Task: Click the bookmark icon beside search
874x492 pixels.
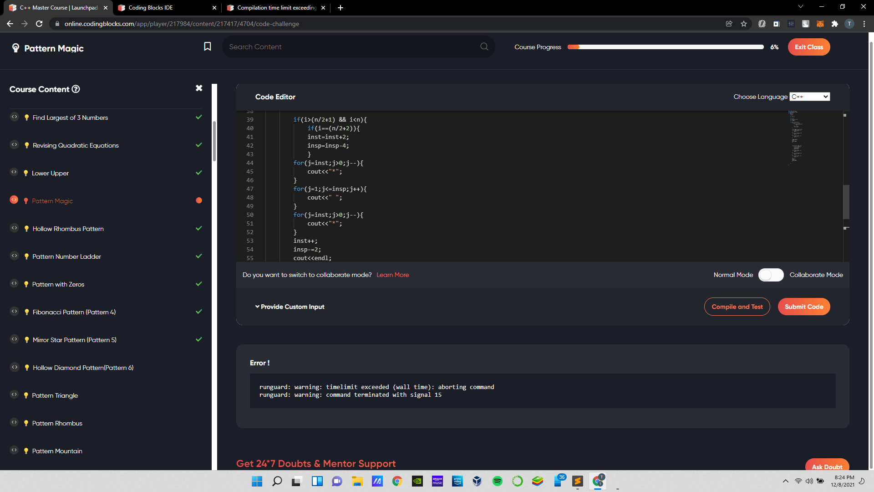Action: [207, 46]
